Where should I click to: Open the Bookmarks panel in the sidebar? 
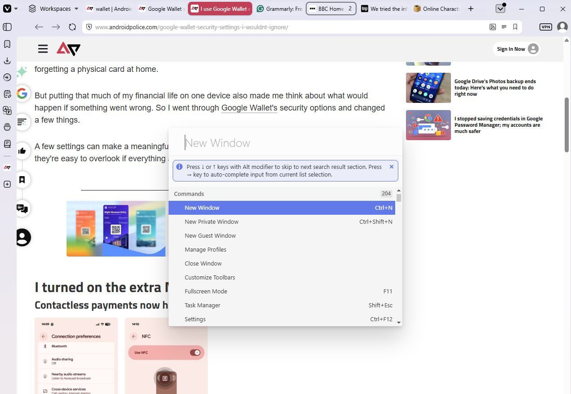(7, 44)
